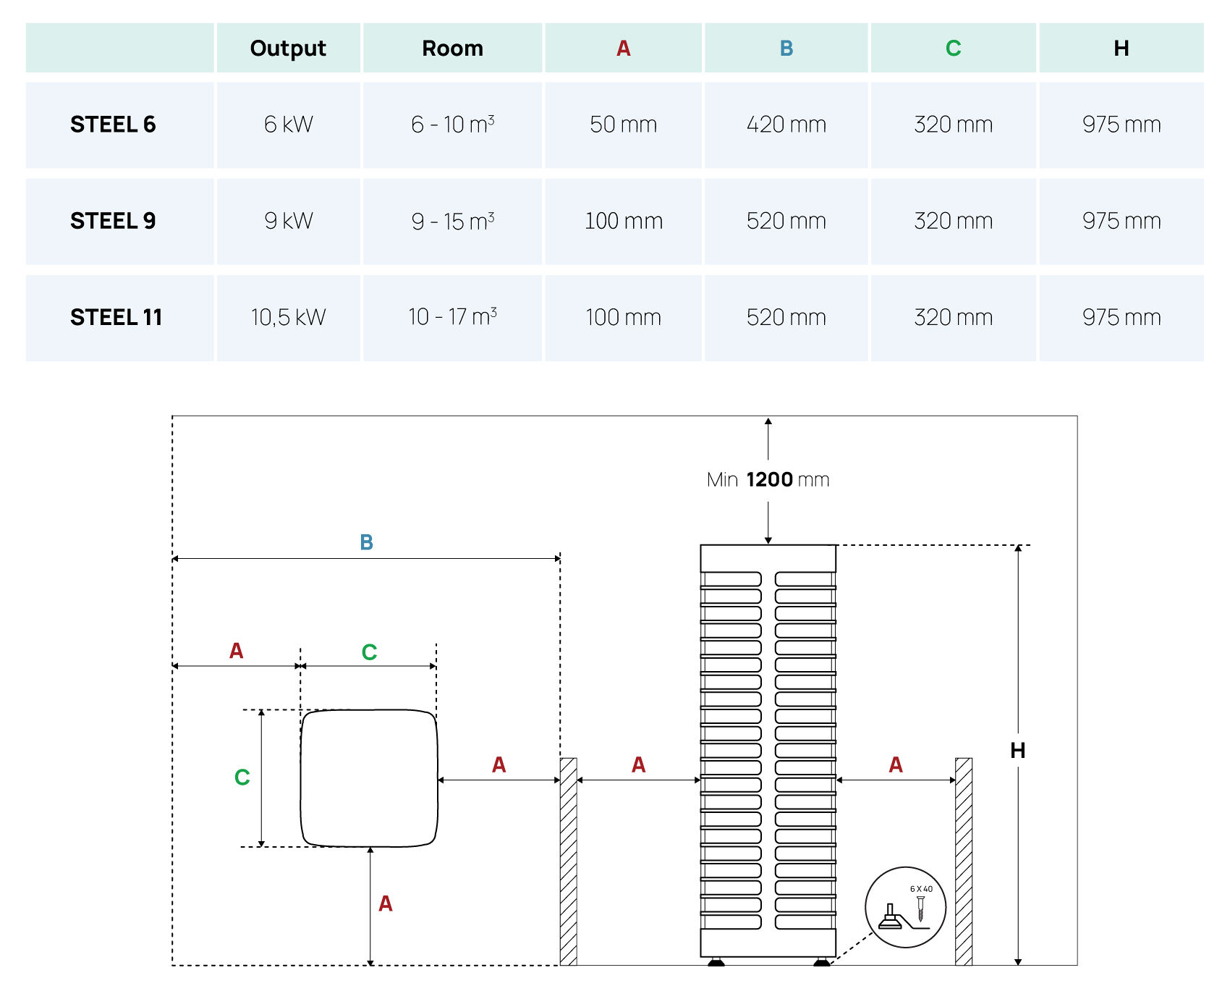Screen dimensions: 1230x999
Task: Select the STEEL 11 row label
Action: (116, 317)
